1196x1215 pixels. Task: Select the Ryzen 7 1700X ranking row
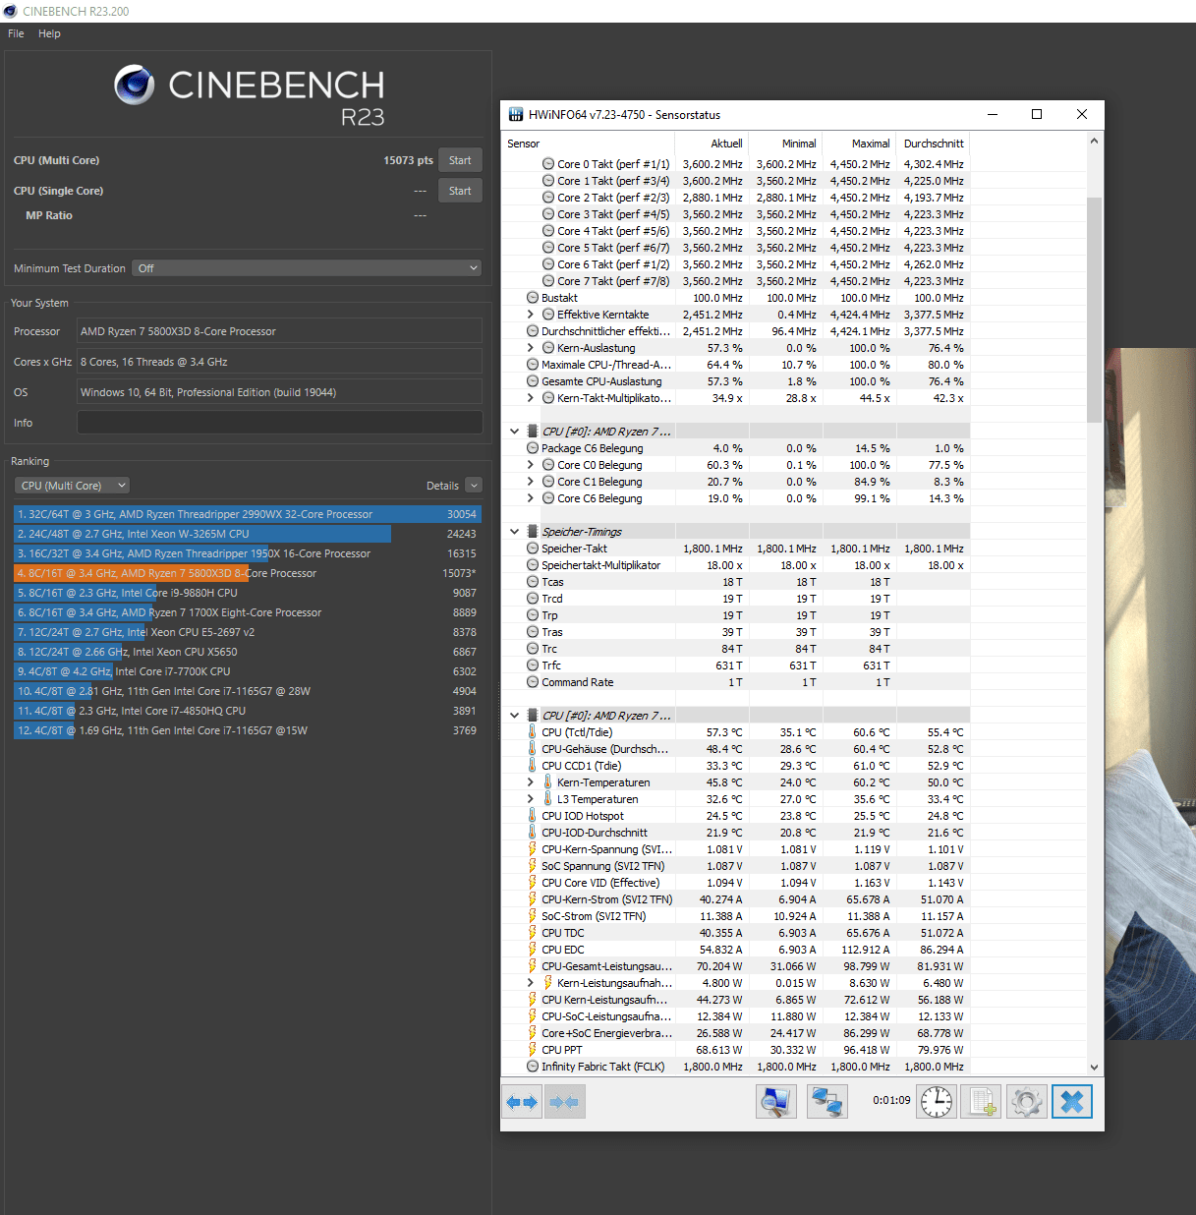248,612
